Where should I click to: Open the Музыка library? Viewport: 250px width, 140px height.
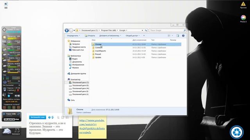pos(74,68)
